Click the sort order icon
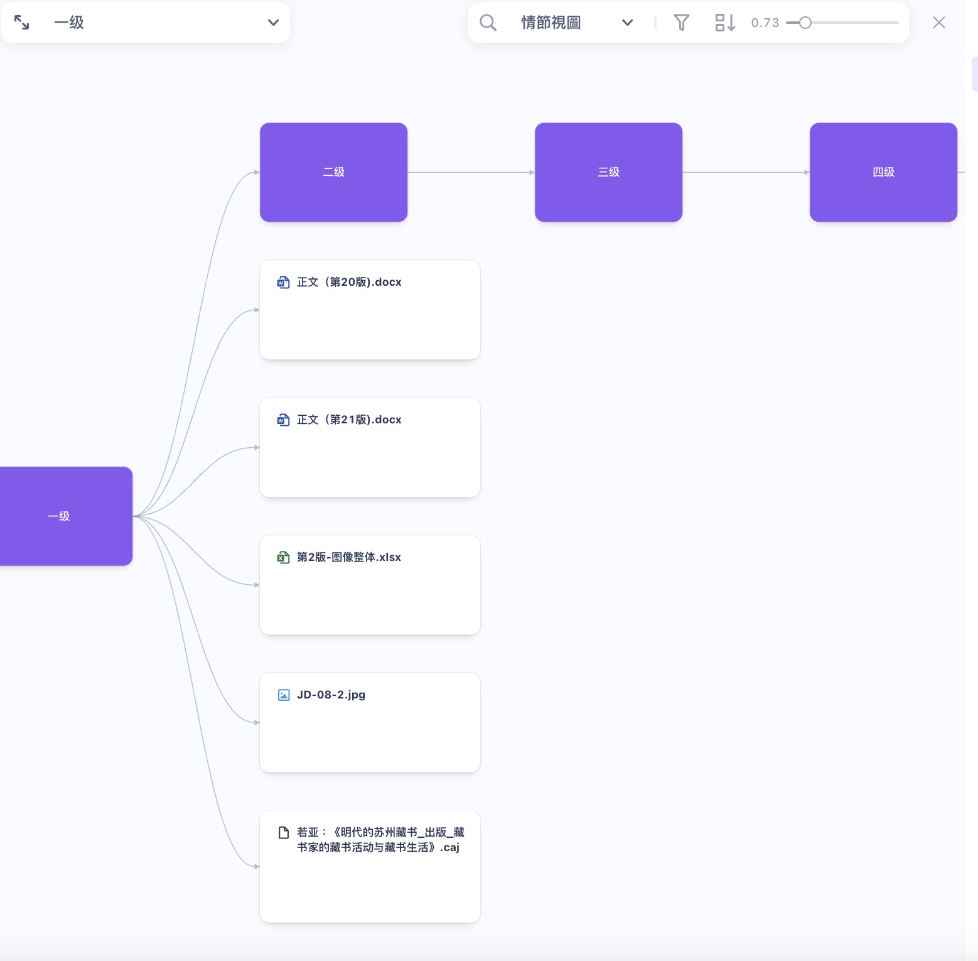The image size is (978, 961). click(724, 23)
